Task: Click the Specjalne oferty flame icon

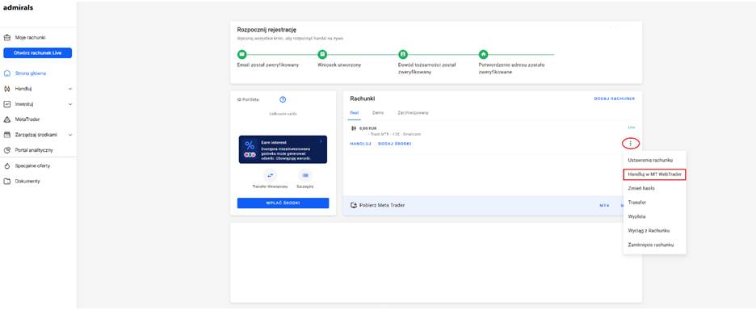Action: [x=6, y=165]
